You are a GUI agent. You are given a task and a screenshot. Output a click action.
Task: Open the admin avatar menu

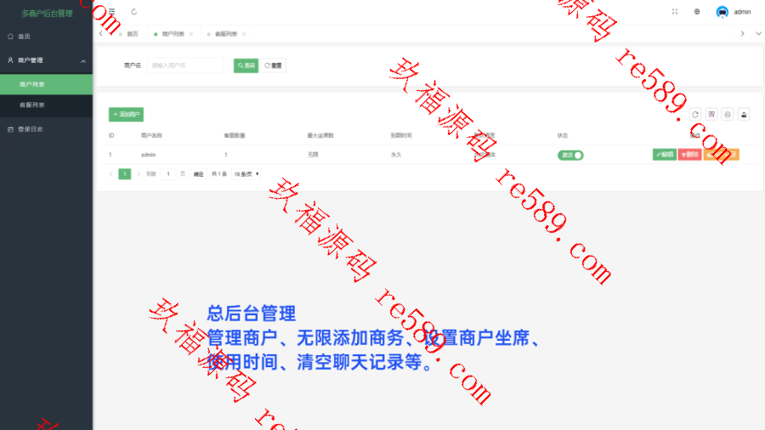[734, 12]
